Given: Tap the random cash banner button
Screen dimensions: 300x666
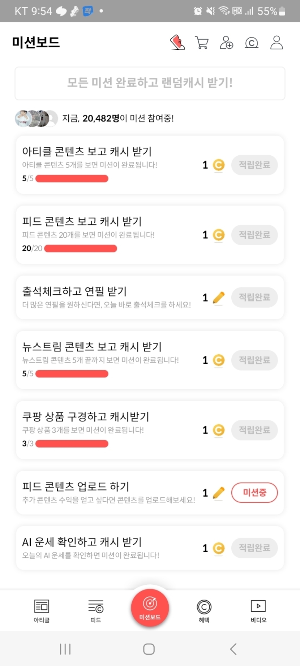Looking at the screenshot, I should [150, 83].
